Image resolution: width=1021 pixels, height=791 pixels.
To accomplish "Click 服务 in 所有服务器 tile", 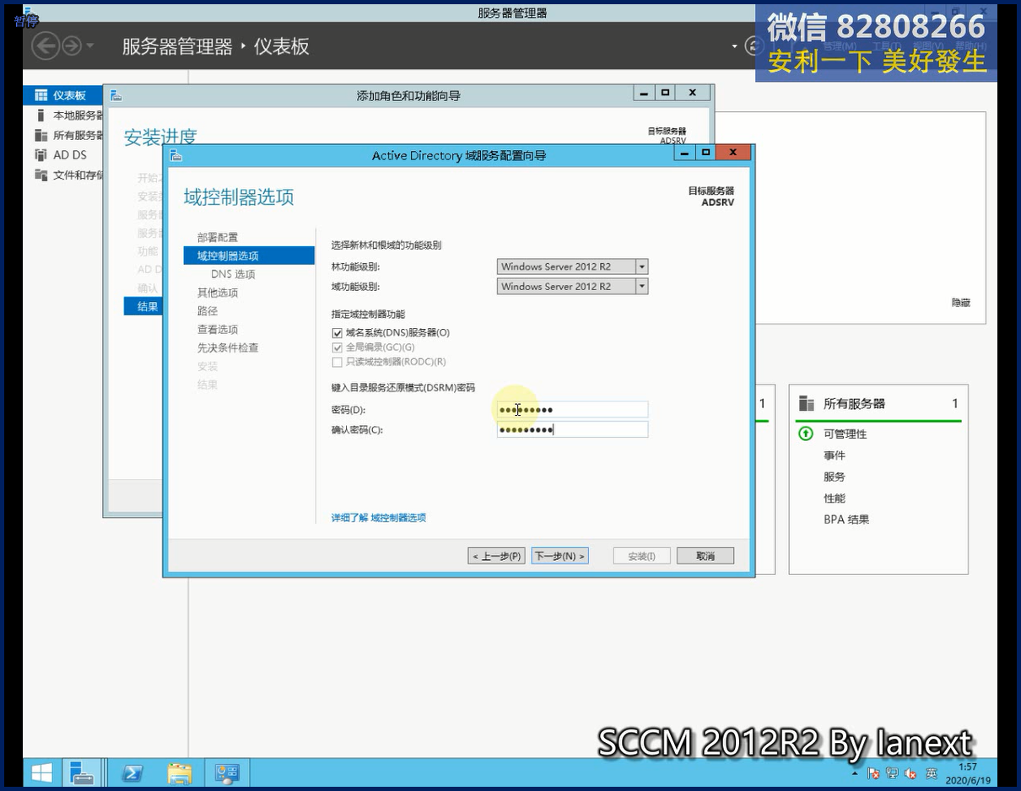I will [x=835, y=476].
